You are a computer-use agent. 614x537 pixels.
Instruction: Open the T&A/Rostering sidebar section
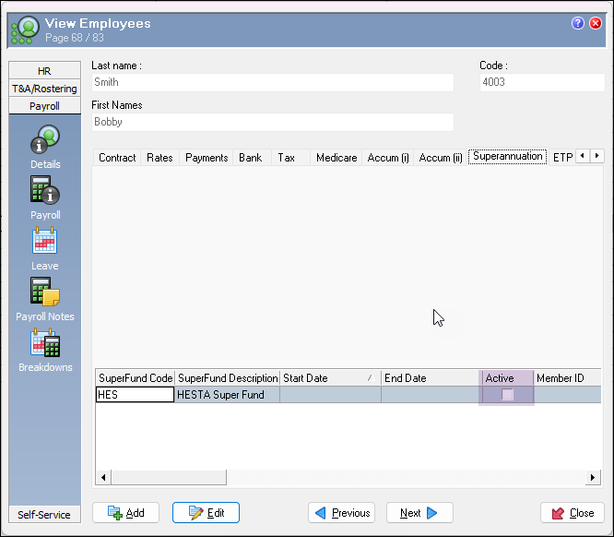click(x=44, y=89)
